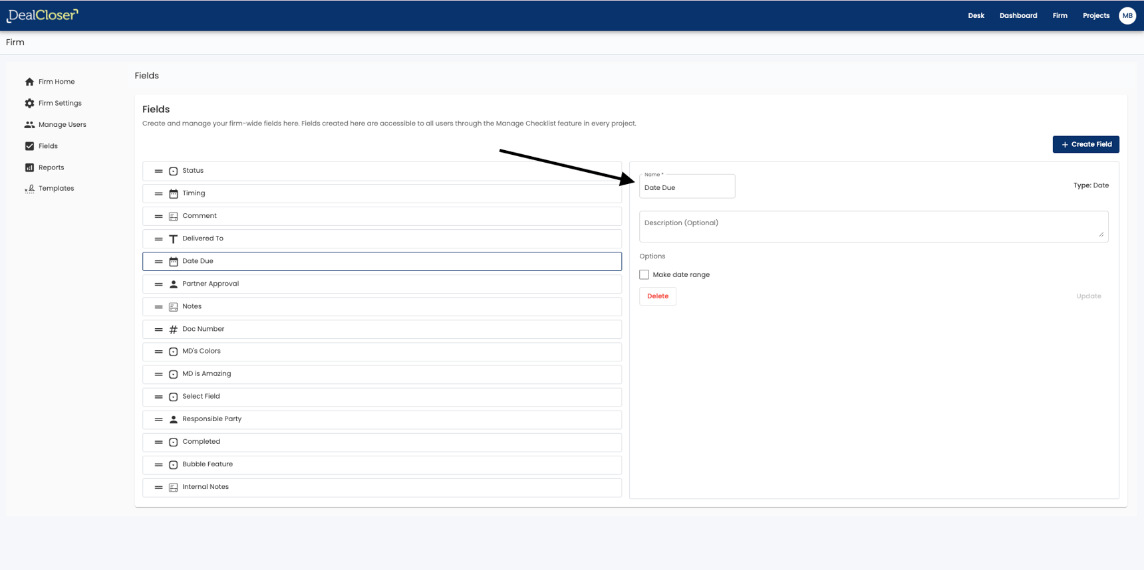Click the drag handle for Status field

tap(158, 171)
